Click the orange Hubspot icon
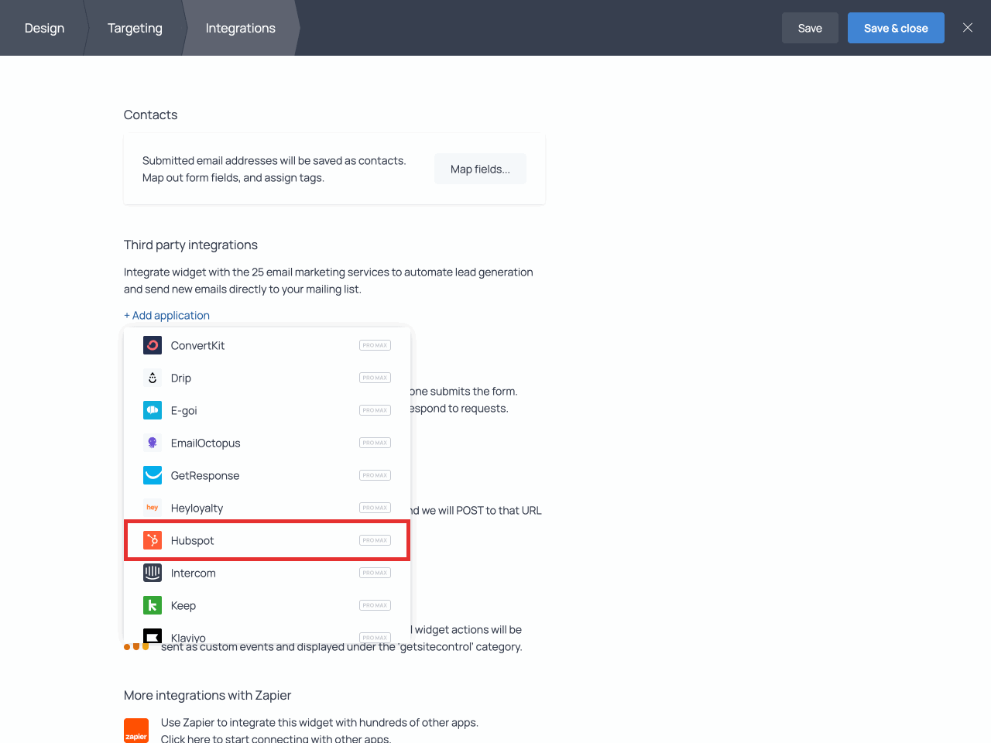Screen dimensions: 991x743 (153, 540)
